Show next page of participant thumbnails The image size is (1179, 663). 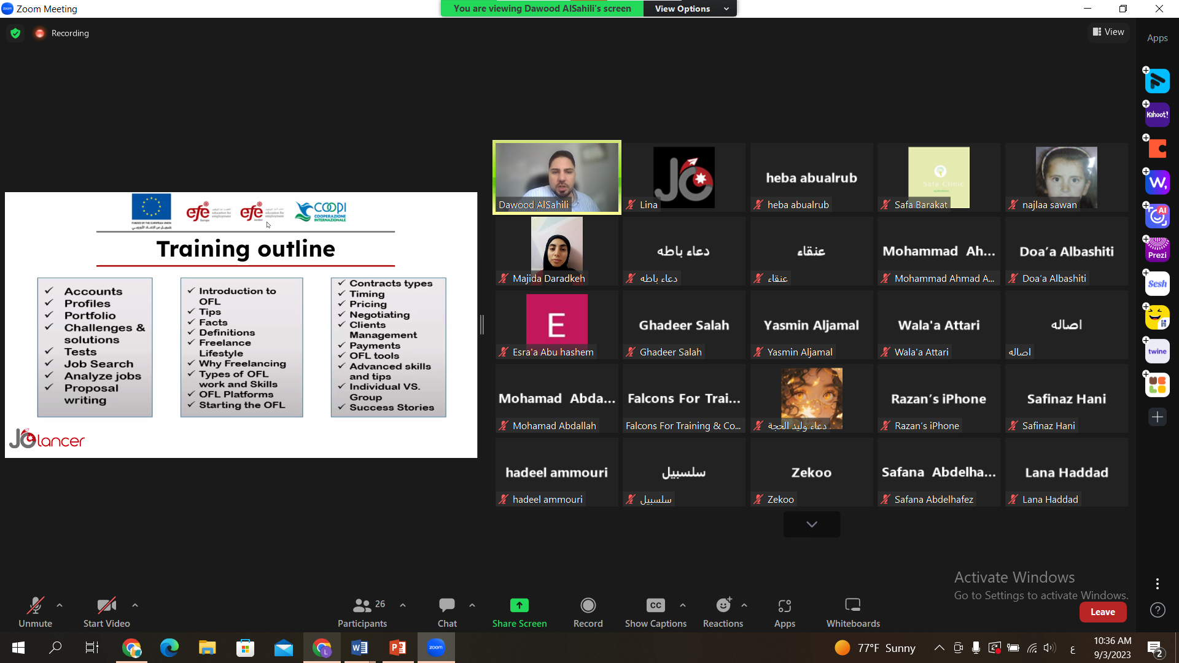tap(811, 524)
